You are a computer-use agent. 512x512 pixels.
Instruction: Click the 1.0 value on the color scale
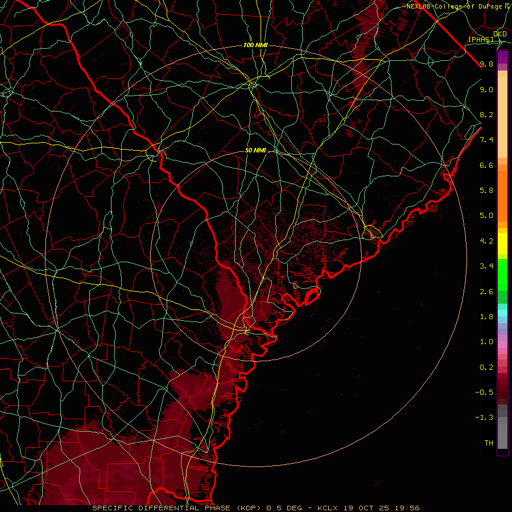(486, 342)
